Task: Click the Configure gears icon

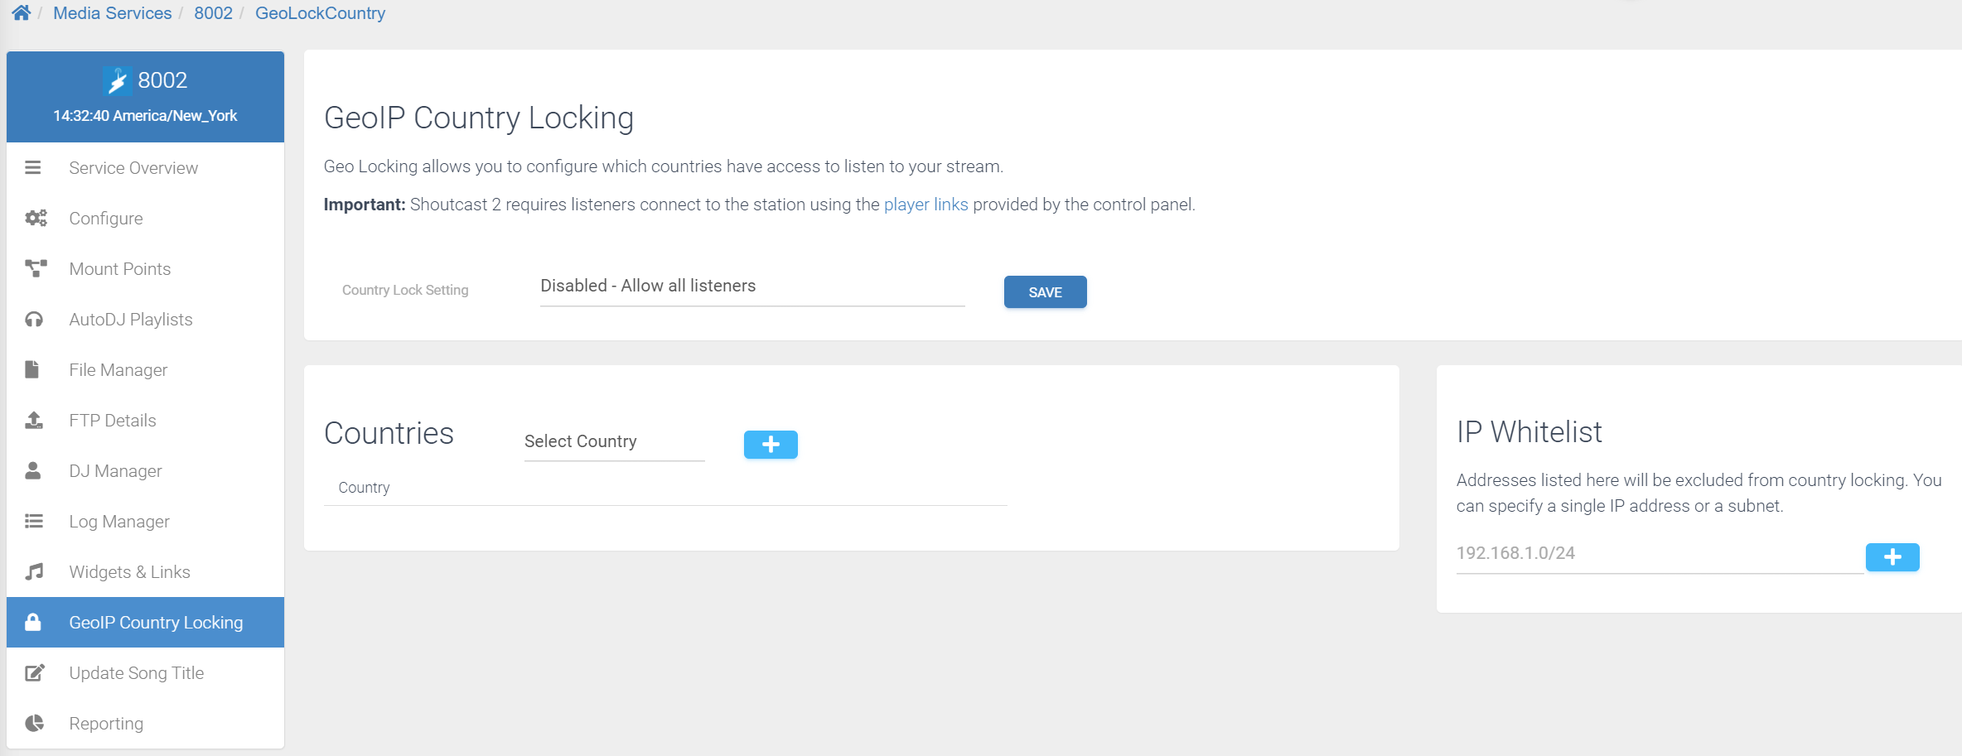Action: point(35,218)
